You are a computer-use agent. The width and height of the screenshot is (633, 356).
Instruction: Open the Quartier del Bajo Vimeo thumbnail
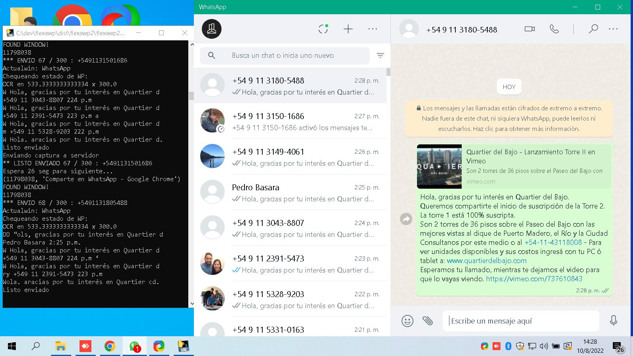(439, 166)
